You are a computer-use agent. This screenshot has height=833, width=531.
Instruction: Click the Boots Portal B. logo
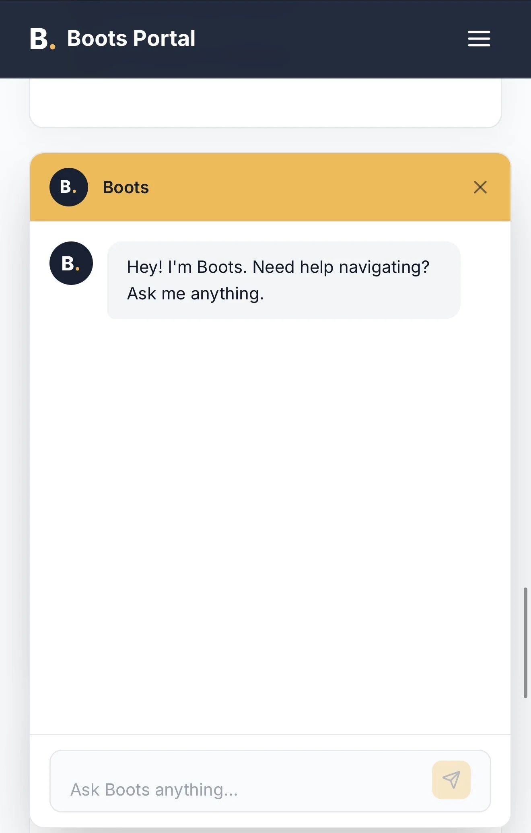tap(43, 39)
